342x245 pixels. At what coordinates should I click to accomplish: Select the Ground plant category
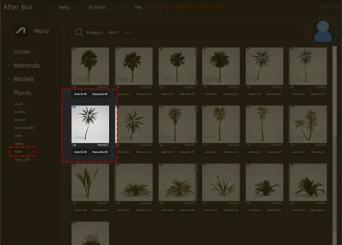tap(20, 120)
